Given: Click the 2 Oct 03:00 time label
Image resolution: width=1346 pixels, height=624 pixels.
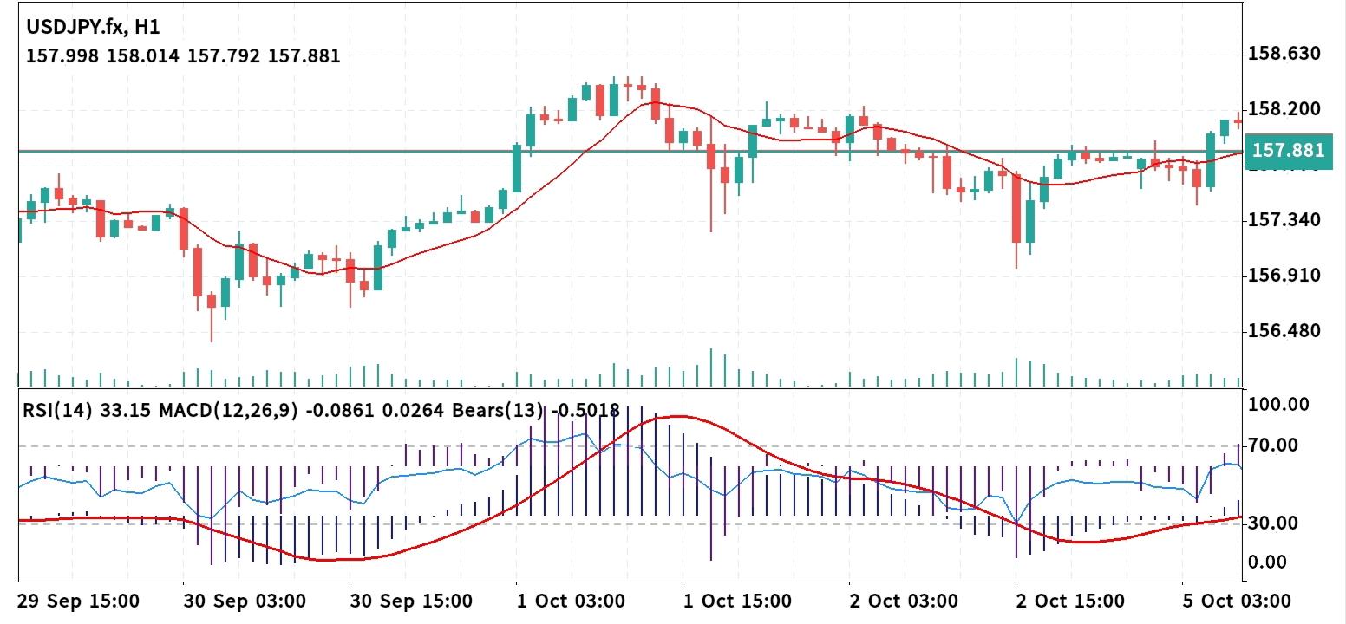Looking at the screenshot, I should point(905,601).
